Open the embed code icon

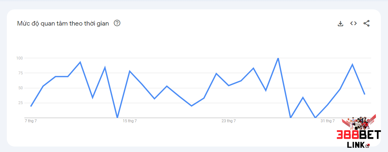click(x=353, y=23)
